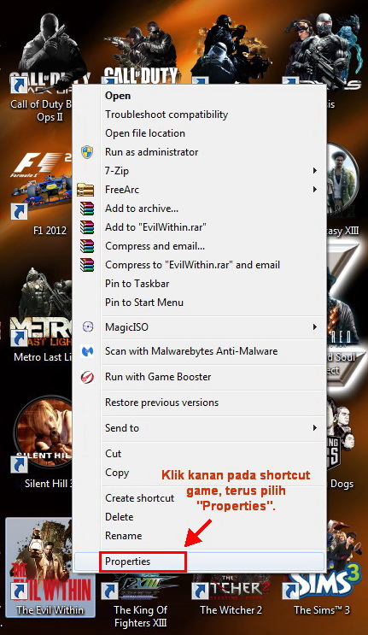Click the WinRAR icon beside Compress to "EvilWithin.rar" and email
The image size is (368, 635).
[x=86, y=265]
